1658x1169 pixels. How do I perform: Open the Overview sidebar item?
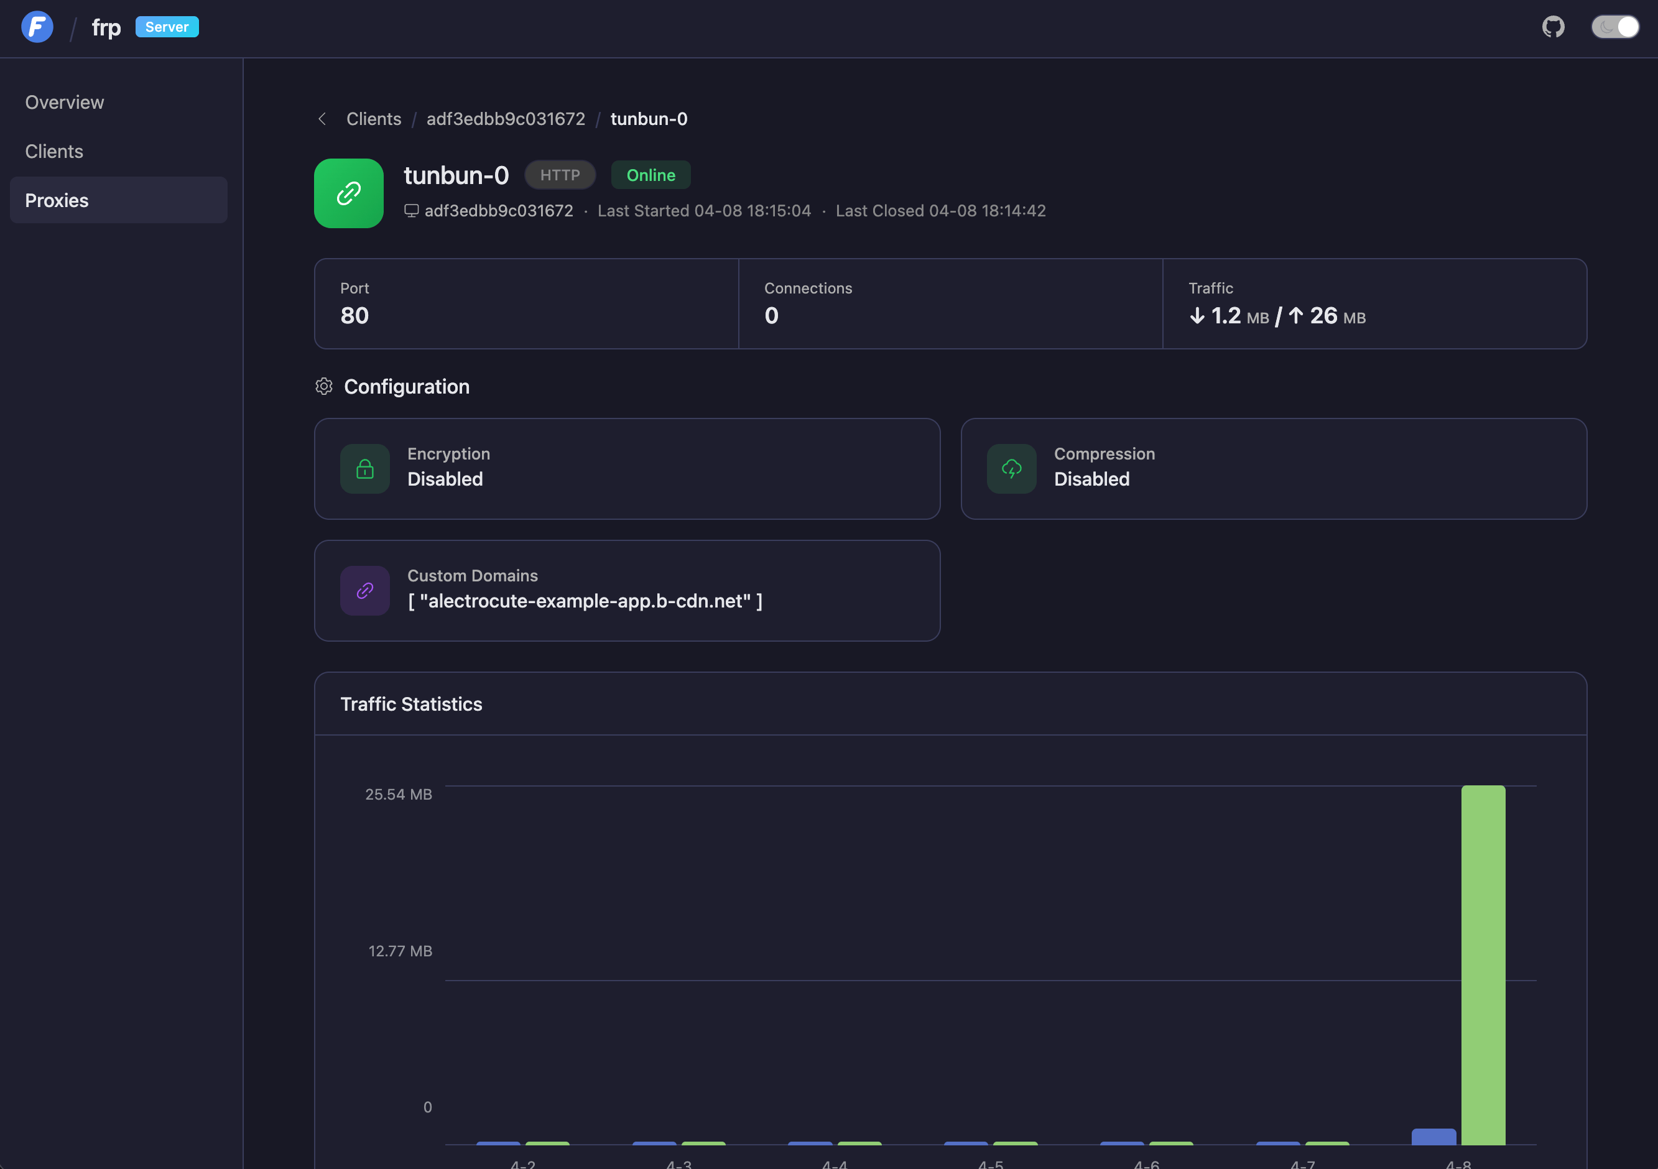64,103
